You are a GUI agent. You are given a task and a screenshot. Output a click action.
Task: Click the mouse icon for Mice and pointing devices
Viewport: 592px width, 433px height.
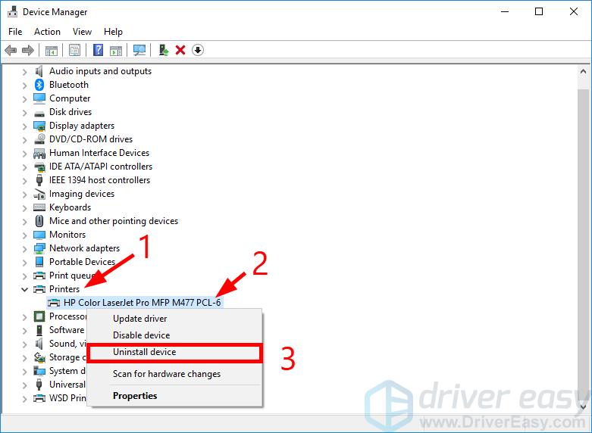[x=39, y=220]
